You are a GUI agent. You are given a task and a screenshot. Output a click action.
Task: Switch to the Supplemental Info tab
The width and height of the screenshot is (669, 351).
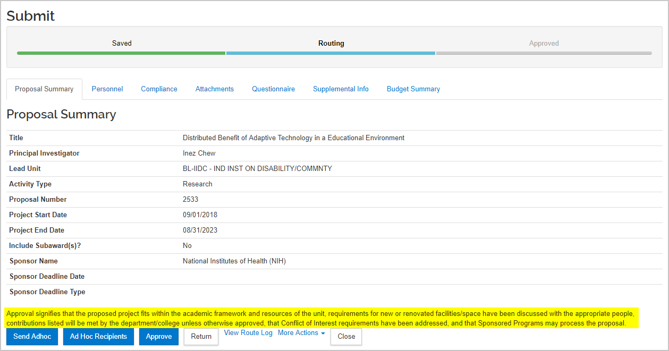tap(341, 89)
